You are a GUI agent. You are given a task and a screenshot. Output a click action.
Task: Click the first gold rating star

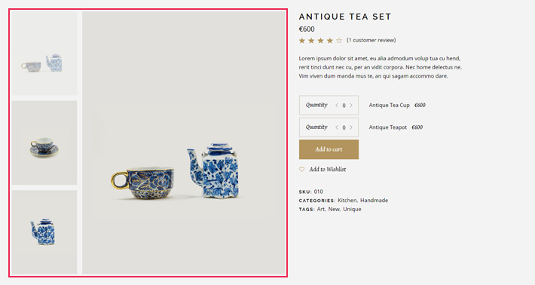click(x=302, y=41)
